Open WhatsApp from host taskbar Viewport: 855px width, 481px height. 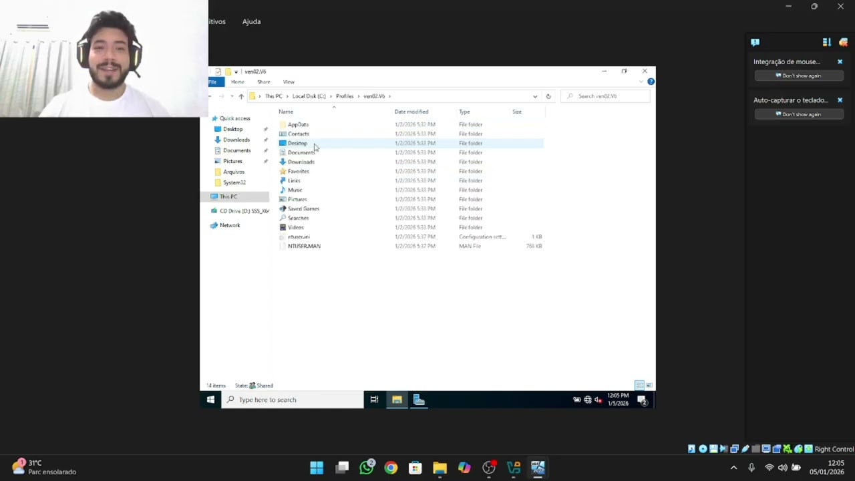[x=367, y=468]
